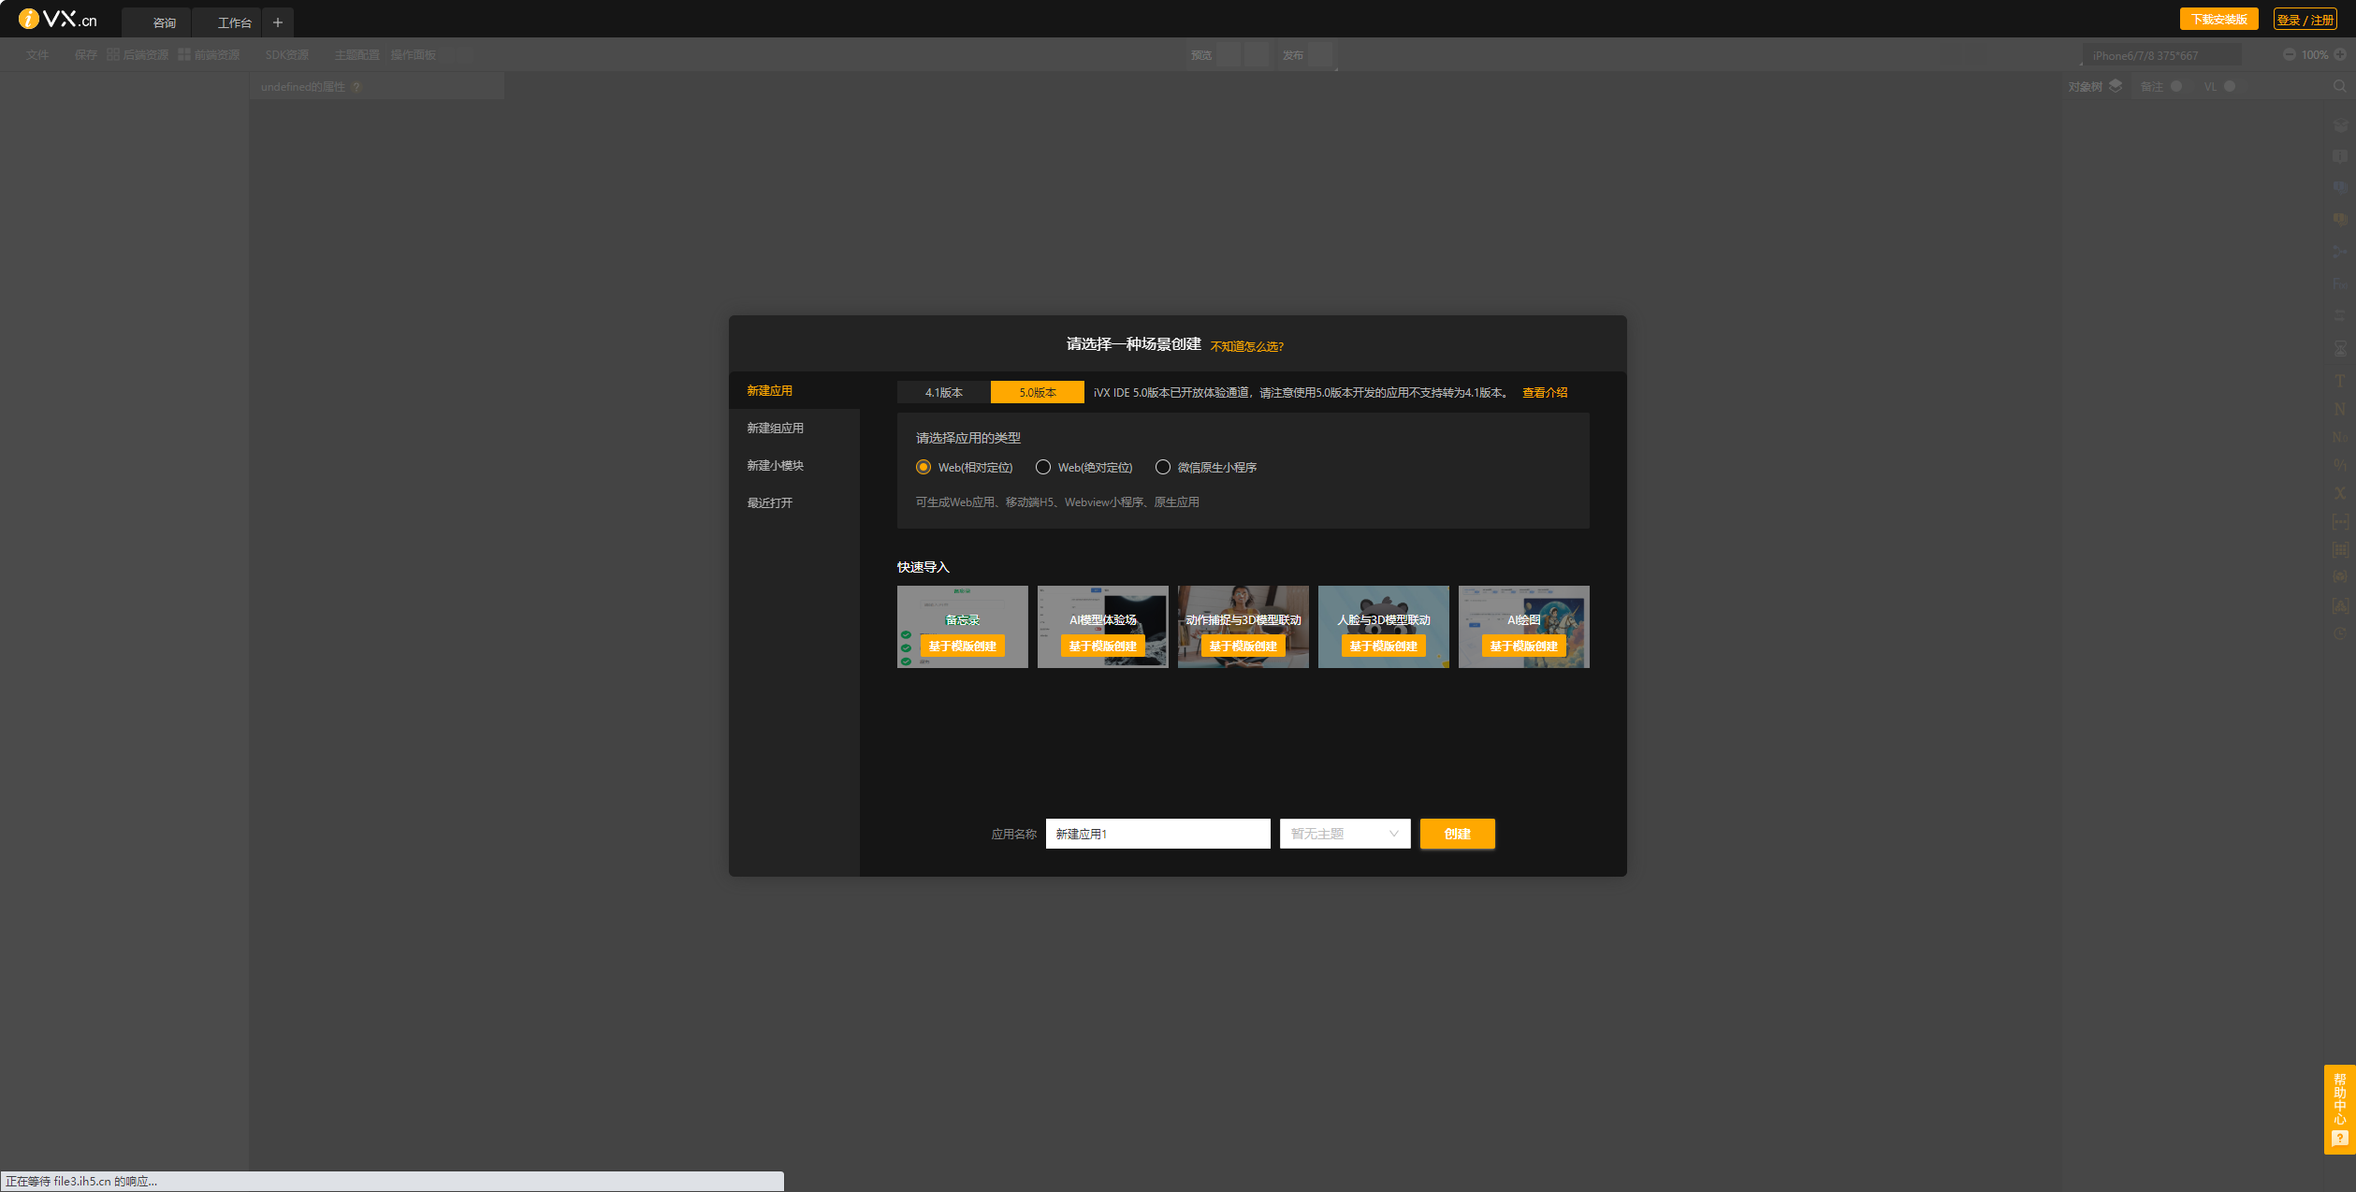Viewport: 2356px width, 1192px height.
Task: Open the 查看介绍 link
Action: (1545, 392)
